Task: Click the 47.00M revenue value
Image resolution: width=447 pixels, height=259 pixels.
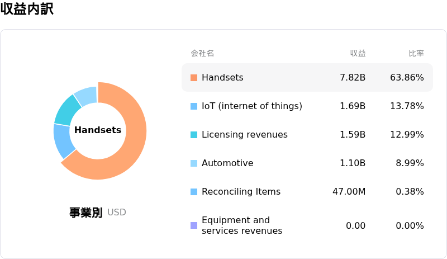Action: 349,192
